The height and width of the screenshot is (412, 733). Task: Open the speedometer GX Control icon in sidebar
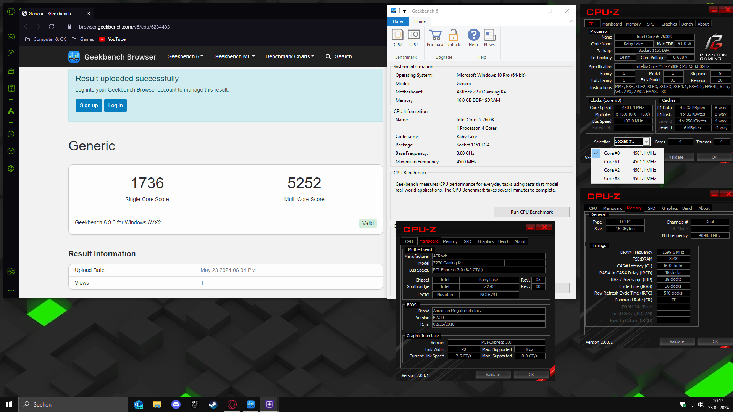(x=11, y=53)
